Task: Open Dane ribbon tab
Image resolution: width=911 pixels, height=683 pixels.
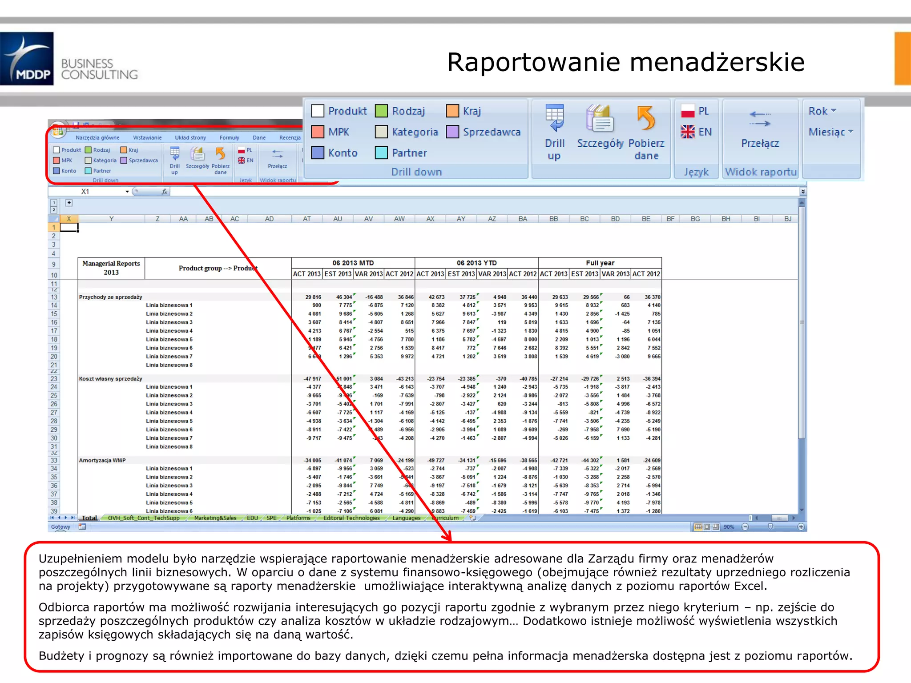Action: click(x=259, y=137)
